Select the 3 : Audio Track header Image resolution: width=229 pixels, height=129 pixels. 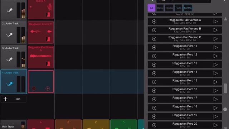14,57
